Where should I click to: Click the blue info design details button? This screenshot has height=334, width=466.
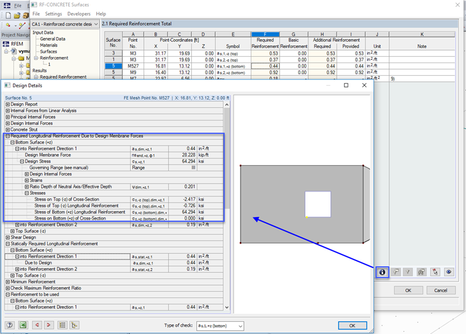click(x=382, y=272)
